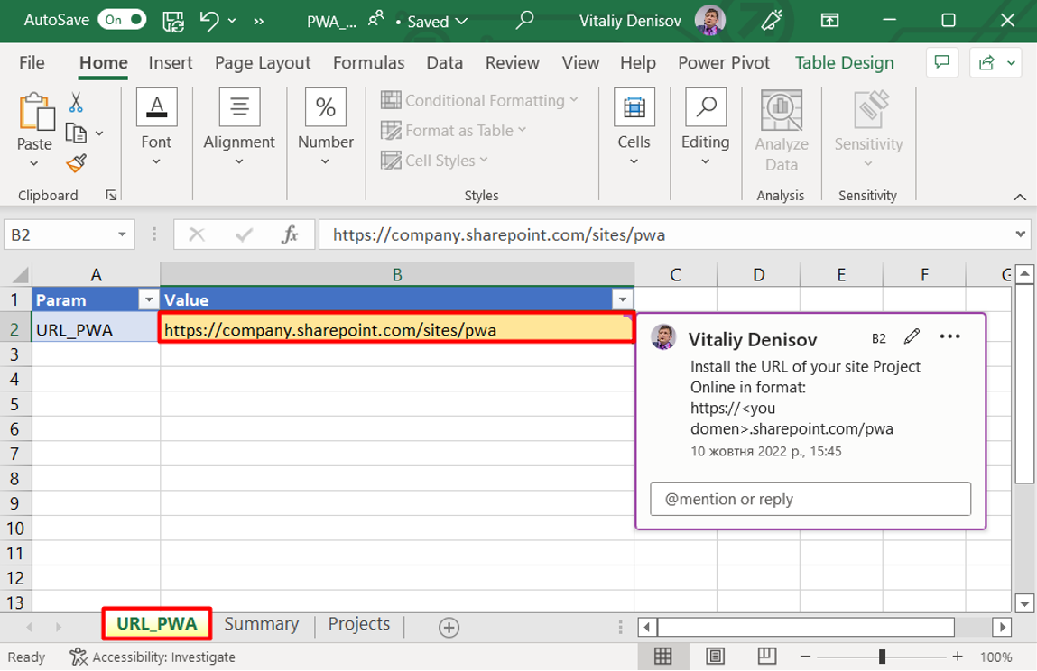Collapse the ribbon with the caret
Screen dimensions: 1037x671
[1020, 197]
